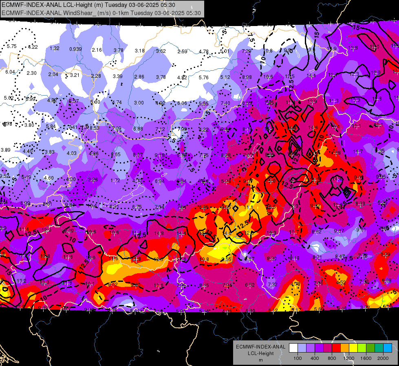Click the wind shear value 5.76
The height and width of the screenshot is (366, 399).
pos(203,77)
